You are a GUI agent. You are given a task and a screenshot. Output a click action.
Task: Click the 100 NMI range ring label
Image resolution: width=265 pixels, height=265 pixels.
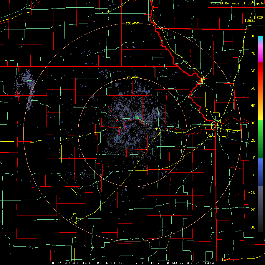(x=132, y=23)
